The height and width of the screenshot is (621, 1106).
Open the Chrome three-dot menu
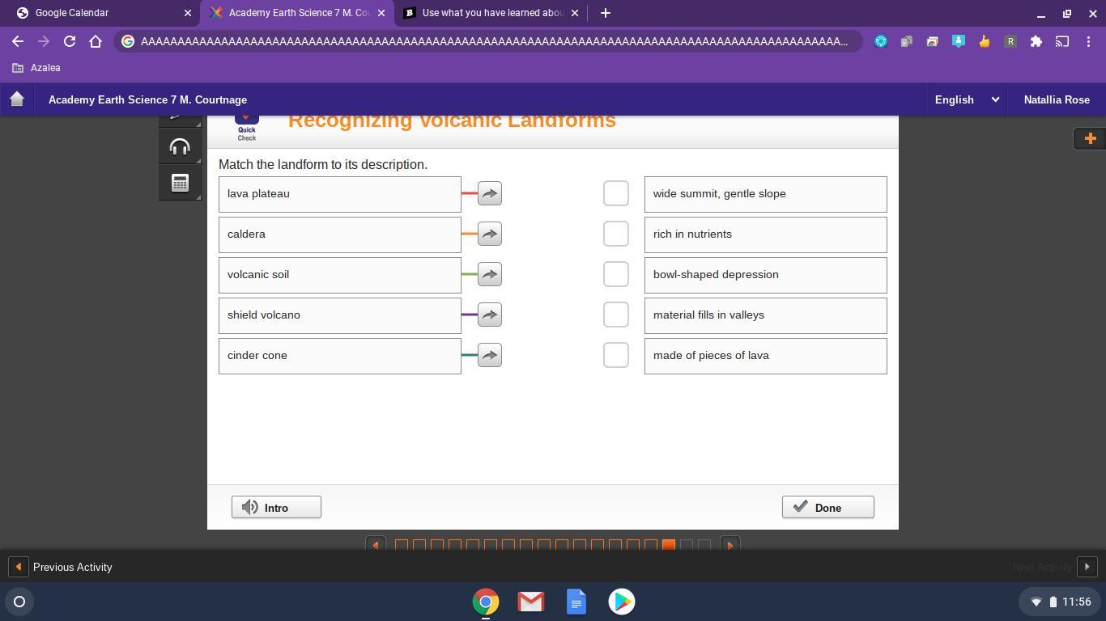(x=1088, y=41)
